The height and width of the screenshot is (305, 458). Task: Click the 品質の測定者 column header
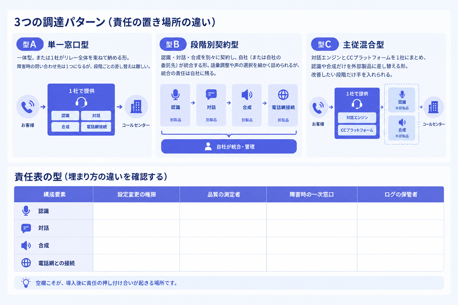(224, 194)
